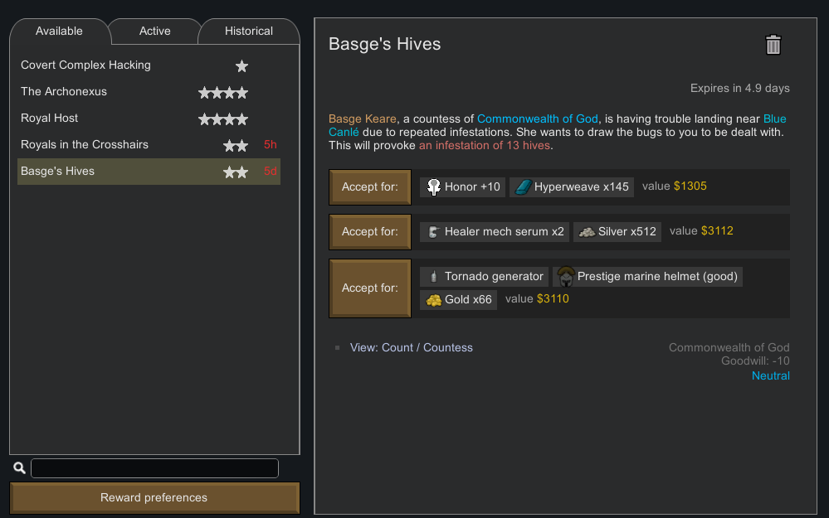Click the Prestige marine helmet icon
Viewport: 829px width, 518px height.
tap(566, 276)
